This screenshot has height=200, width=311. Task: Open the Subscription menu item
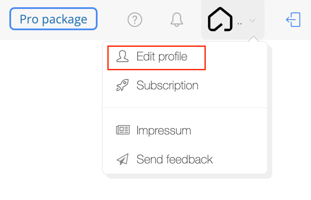point(185,86)
